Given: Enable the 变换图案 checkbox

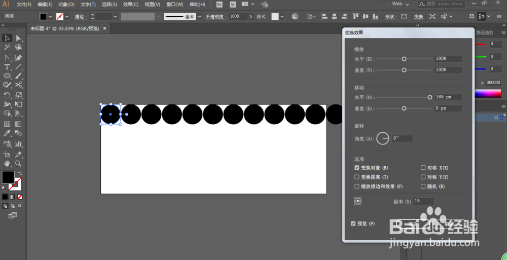Looking at the screenshot, I should tap(356, 177).
